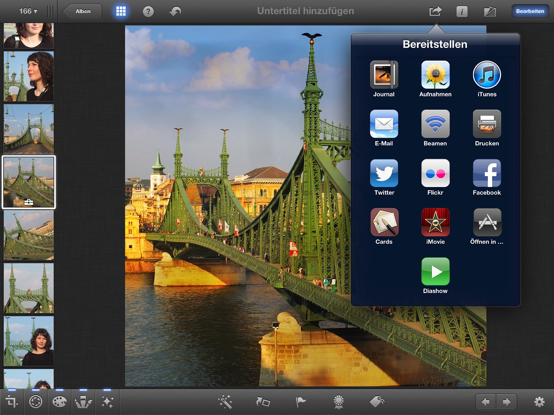Viewport: 554px width, 415px height.
Task: Toggle thumbnail grid view
Action: pyautogui.click(x=121, y=11)
